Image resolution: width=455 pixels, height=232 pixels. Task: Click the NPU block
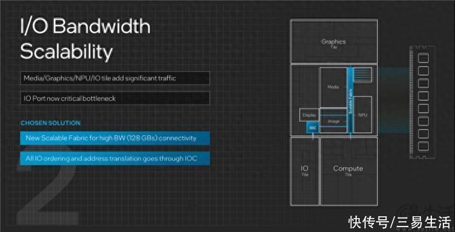[362, 114]
